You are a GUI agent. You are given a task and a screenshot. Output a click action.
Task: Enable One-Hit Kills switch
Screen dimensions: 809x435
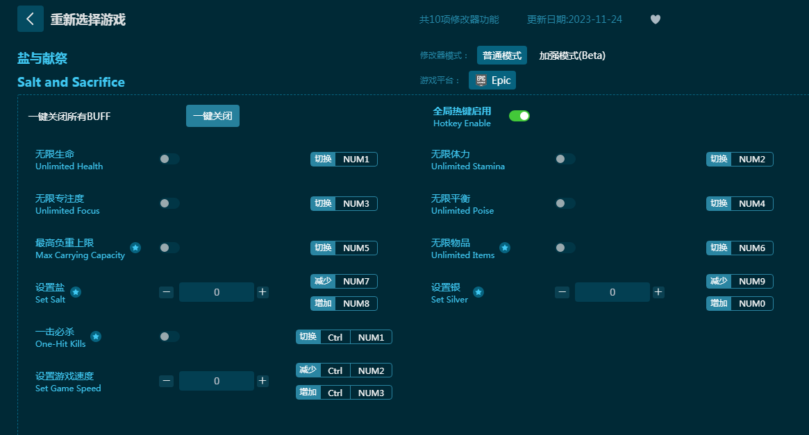169,336
